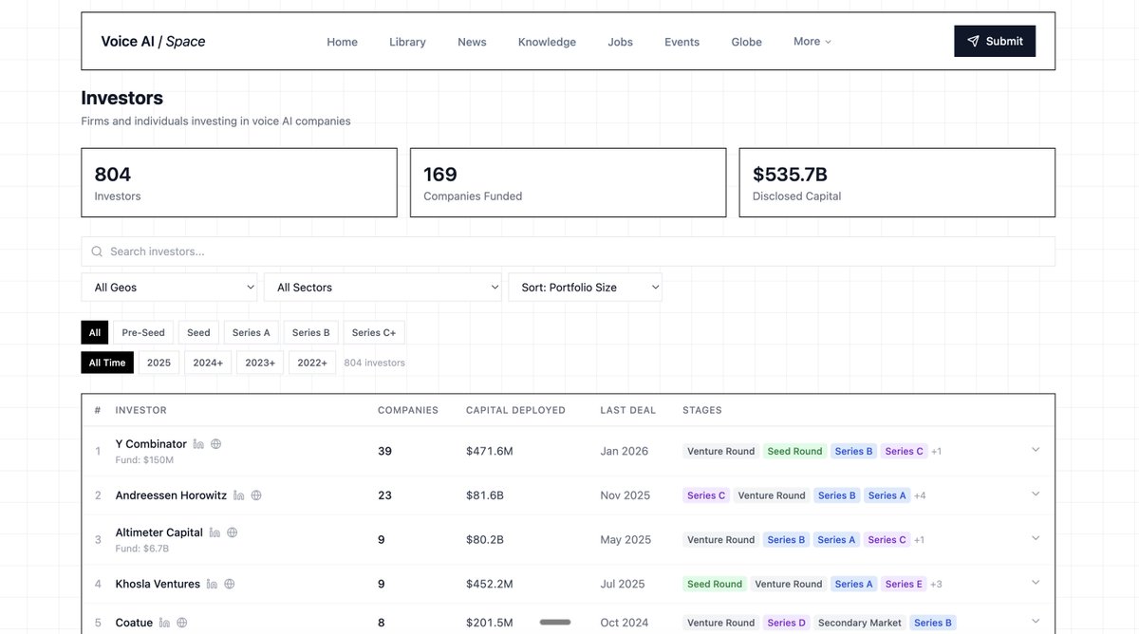The width and height of the screenshot is (1139, 634).
Task: Go to the Home nav item
Action: [343, 42]
